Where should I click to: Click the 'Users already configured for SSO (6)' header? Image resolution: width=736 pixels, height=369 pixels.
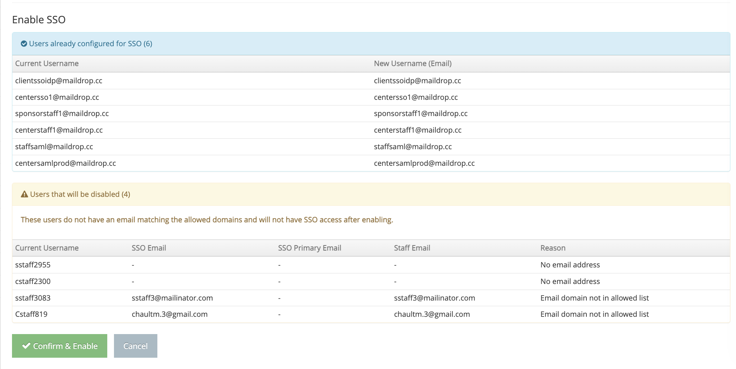90,44
